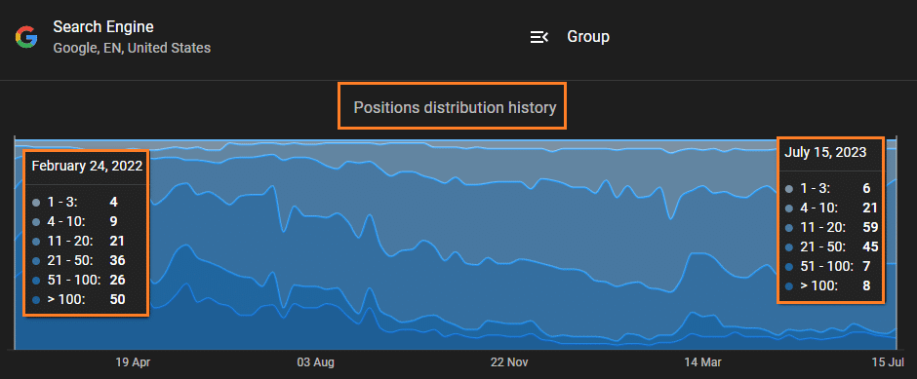The width and height of the screenshot is (917, 379).
Task: Click '21 - 50: 45' row in July tooltip
Action: (x=831, y=247)
